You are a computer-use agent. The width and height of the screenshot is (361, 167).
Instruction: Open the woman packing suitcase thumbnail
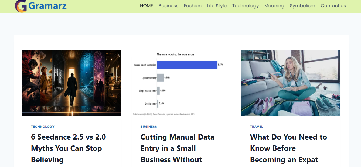[291, 83]
